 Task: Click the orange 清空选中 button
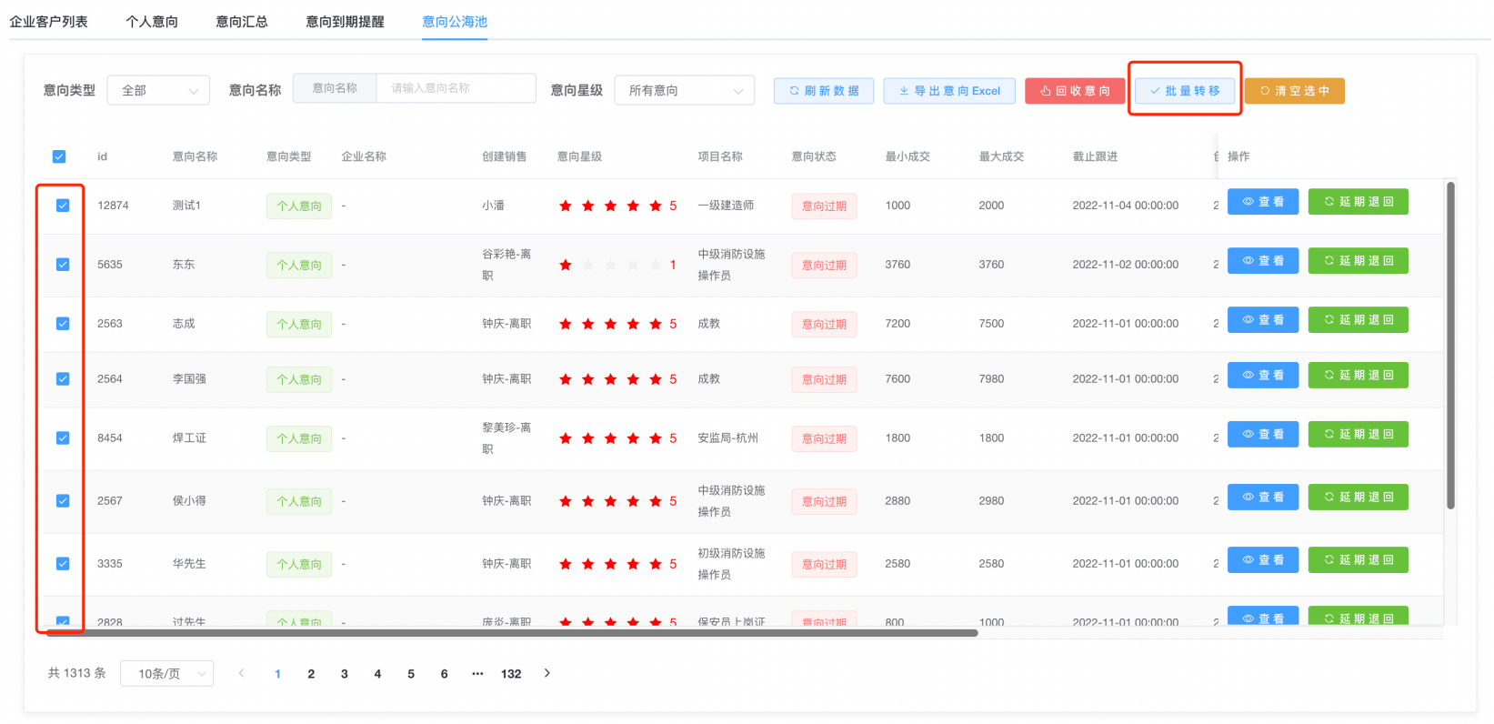click(x=1294, y=91)
